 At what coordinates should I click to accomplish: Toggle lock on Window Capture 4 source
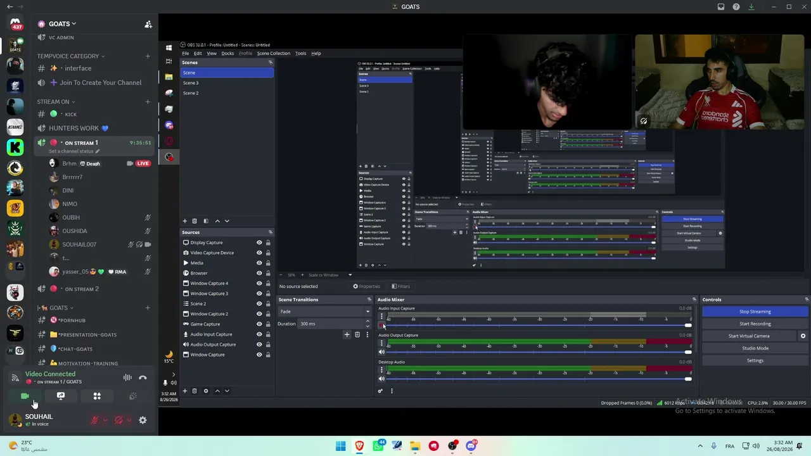pyautogui.click(x=268, y=283)
